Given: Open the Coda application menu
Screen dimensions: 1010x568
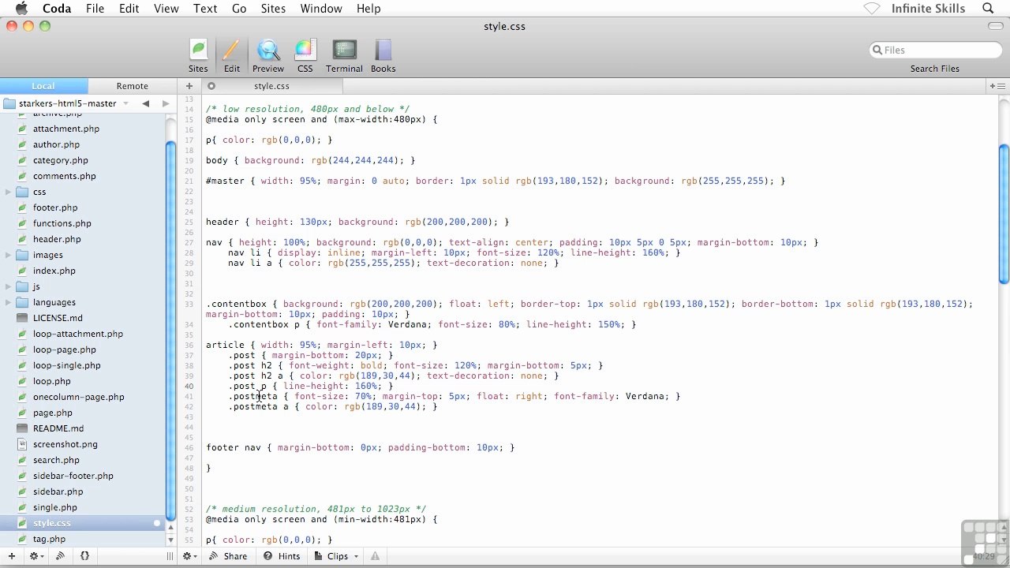Looking at the screenshot, I should (x=57, y=9).
